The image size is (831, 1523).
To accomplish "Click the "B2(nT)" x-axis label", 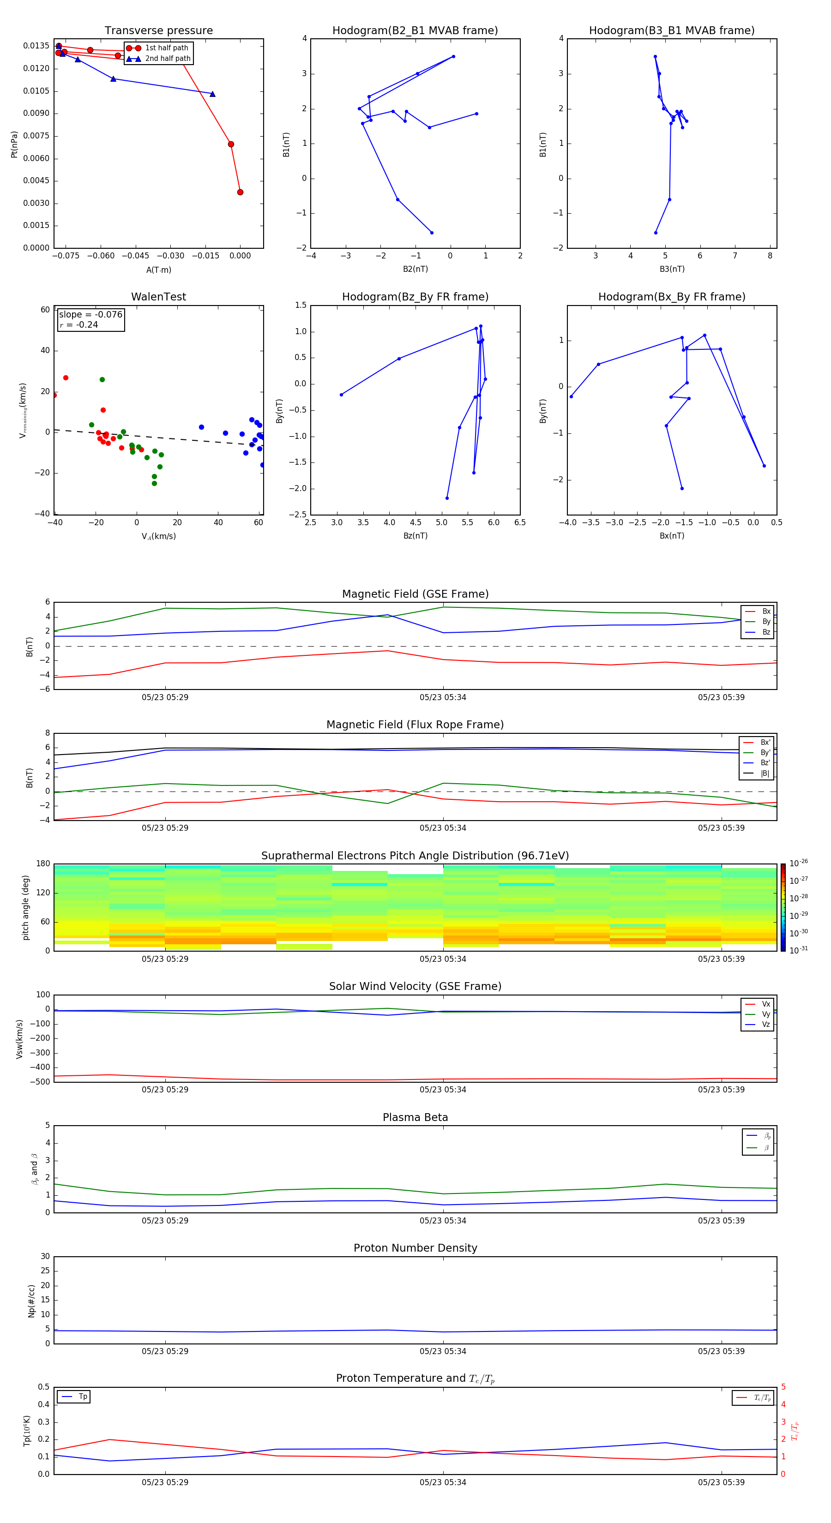I will click(x=415, y=269).
